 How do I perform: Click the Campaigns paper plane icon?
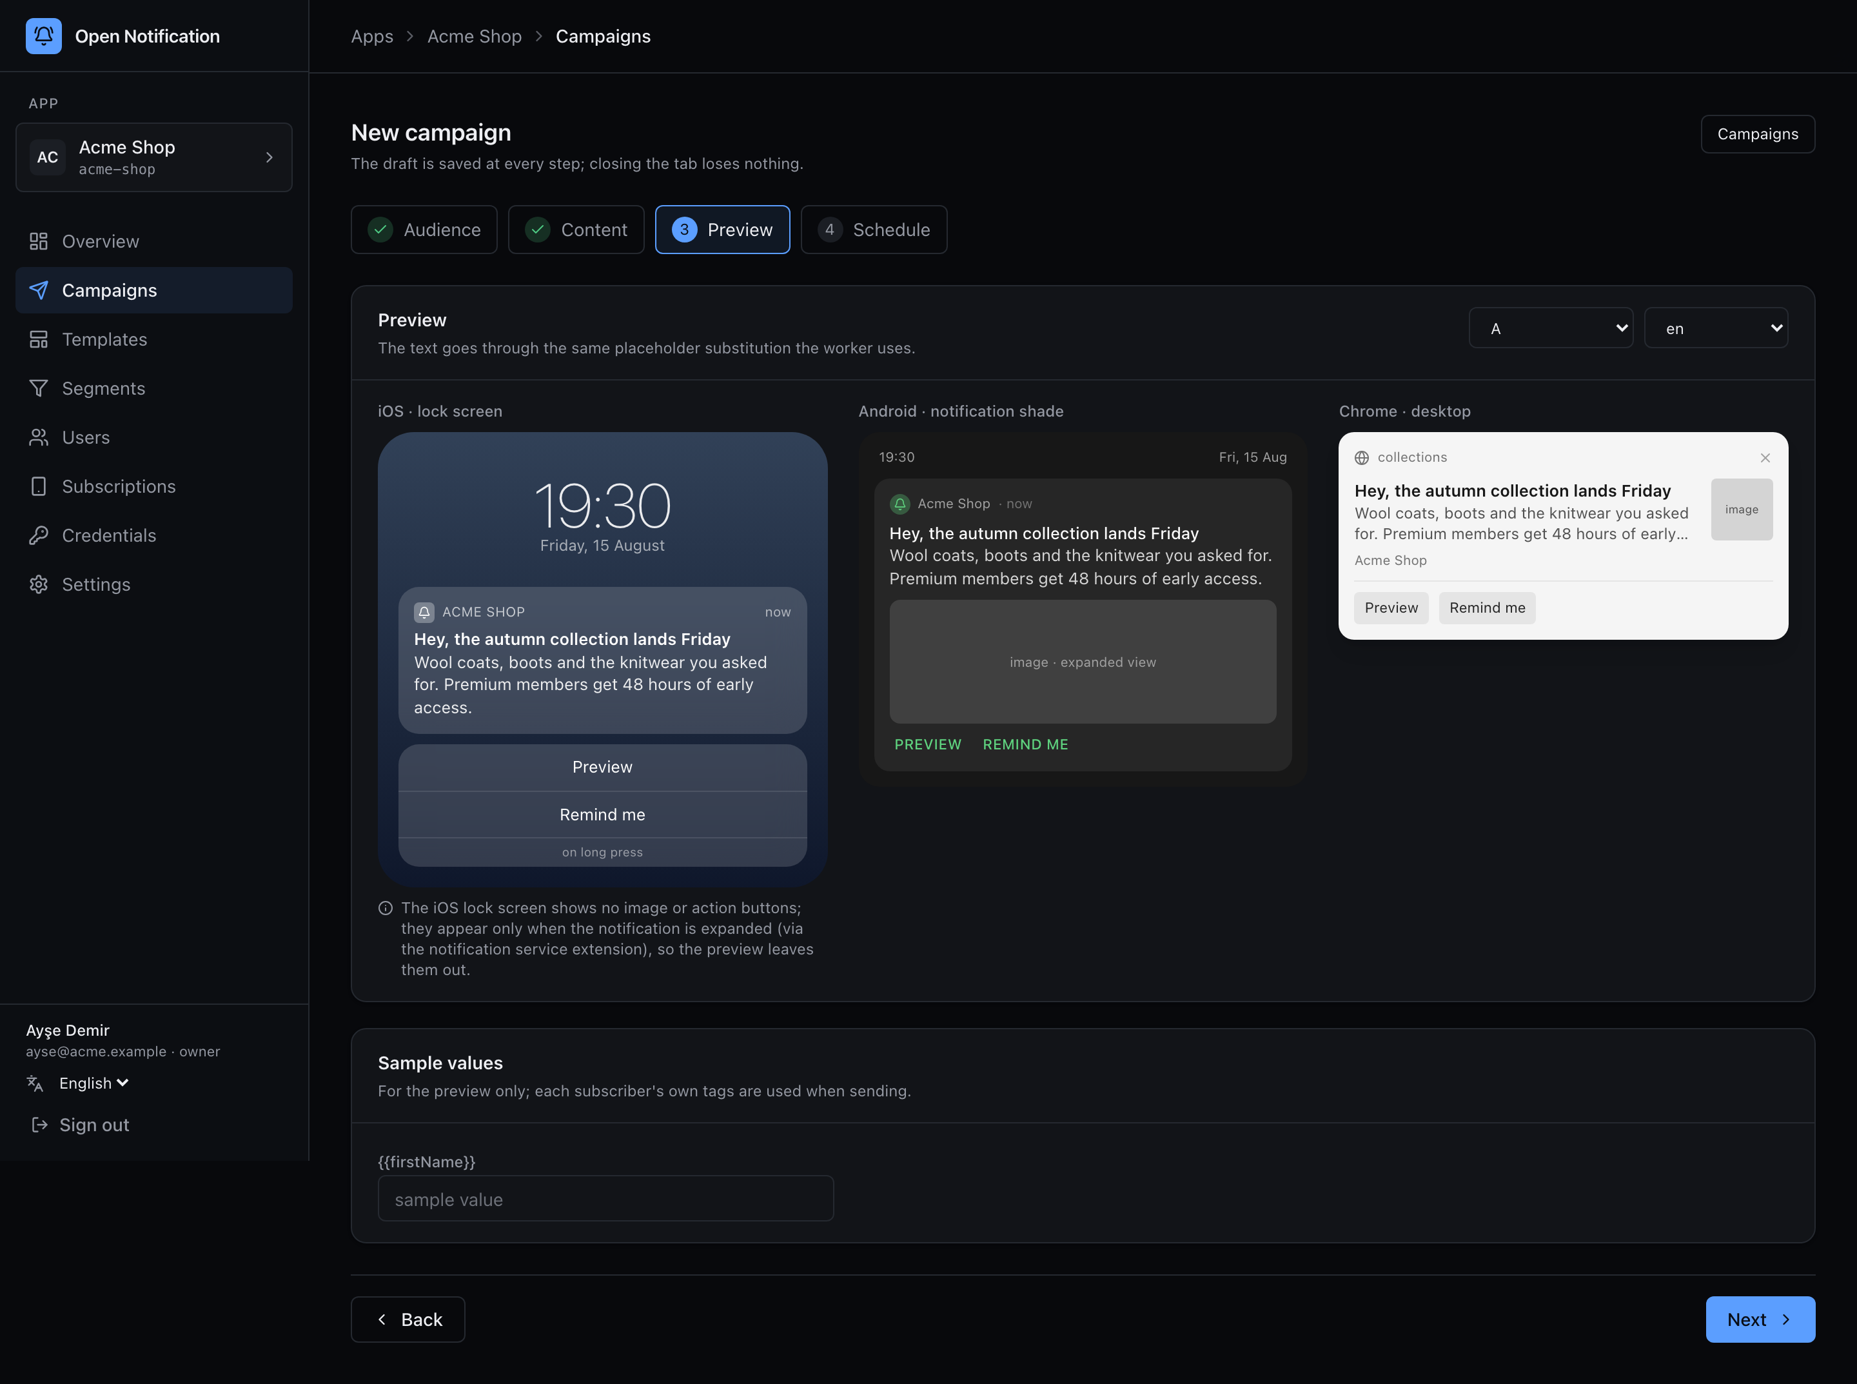point(39,291)
